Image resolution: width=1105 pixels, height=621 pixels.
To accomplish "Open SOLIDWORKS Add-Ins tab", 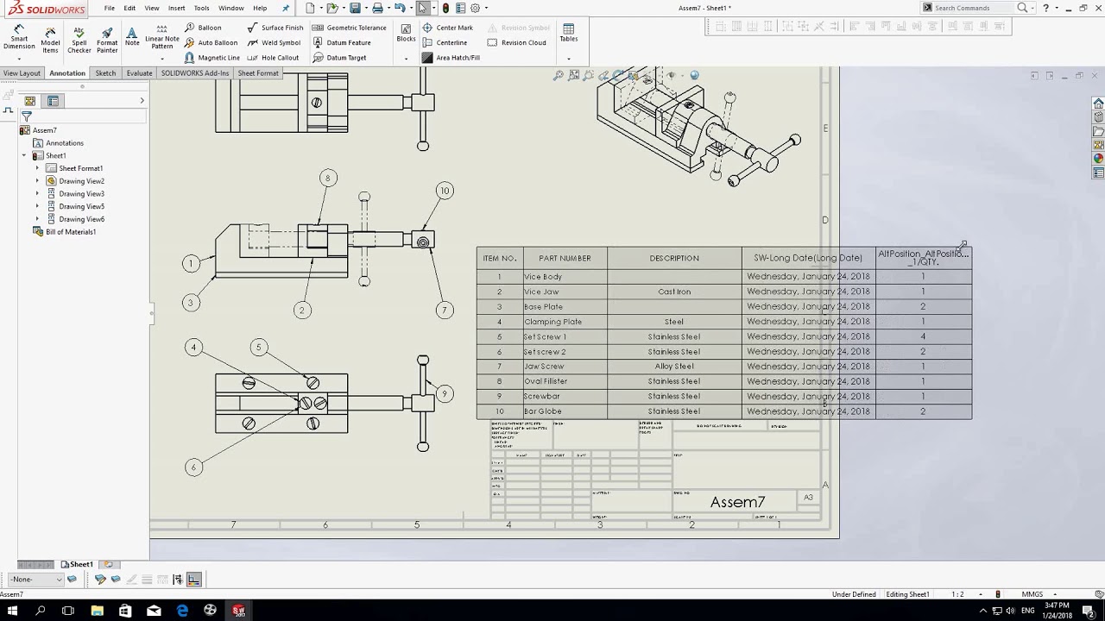I will (x=195, y=73).
